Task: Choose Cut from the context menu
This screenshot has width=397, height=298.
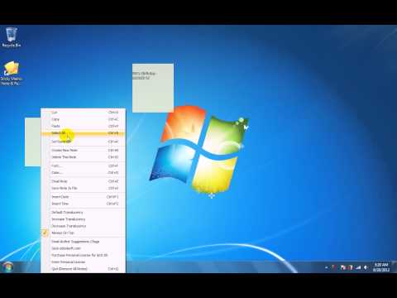Action: coord(83,113)
